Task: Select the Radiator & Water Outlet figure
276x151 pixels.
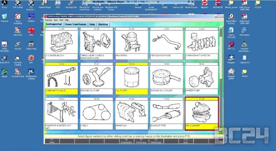Action: pos(61,112)
